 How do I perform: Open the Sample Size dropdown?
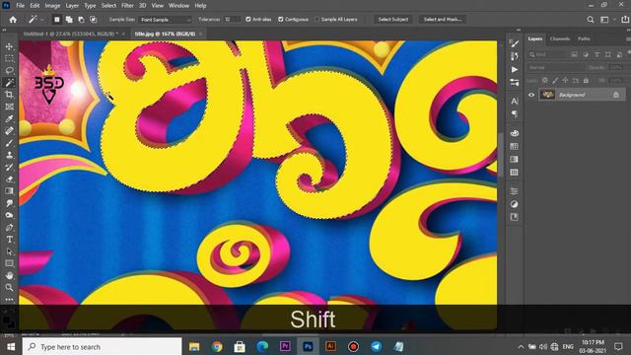tap(166, 20)
